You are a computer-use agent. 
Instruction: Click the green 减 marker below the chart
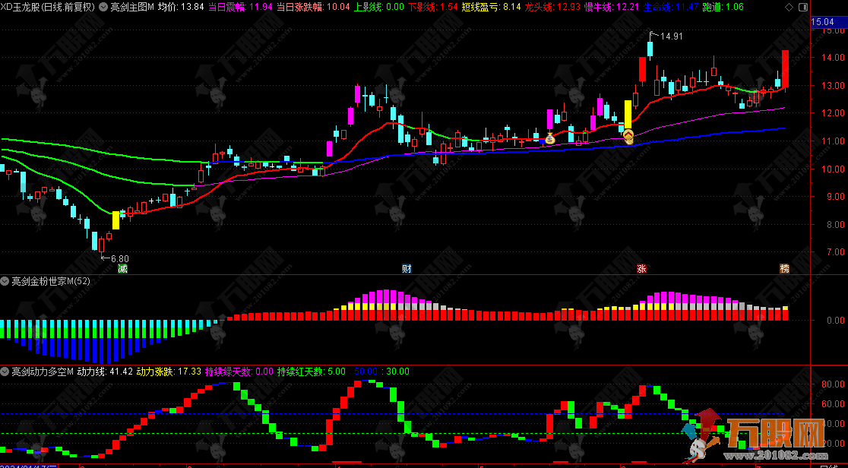tap(123, 268)
